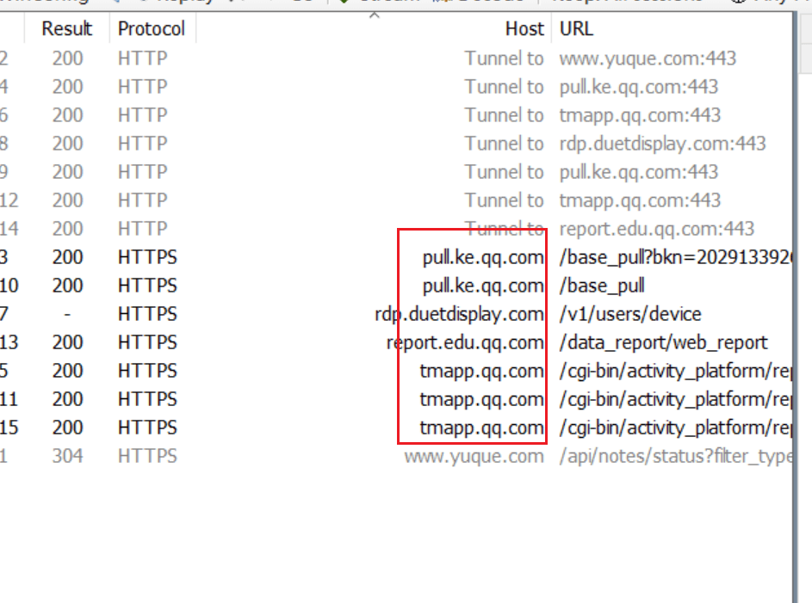The image size is (812, 603).
Task: Select the rdp.duetdisplay.com host cell
Action: pos(459,315)
